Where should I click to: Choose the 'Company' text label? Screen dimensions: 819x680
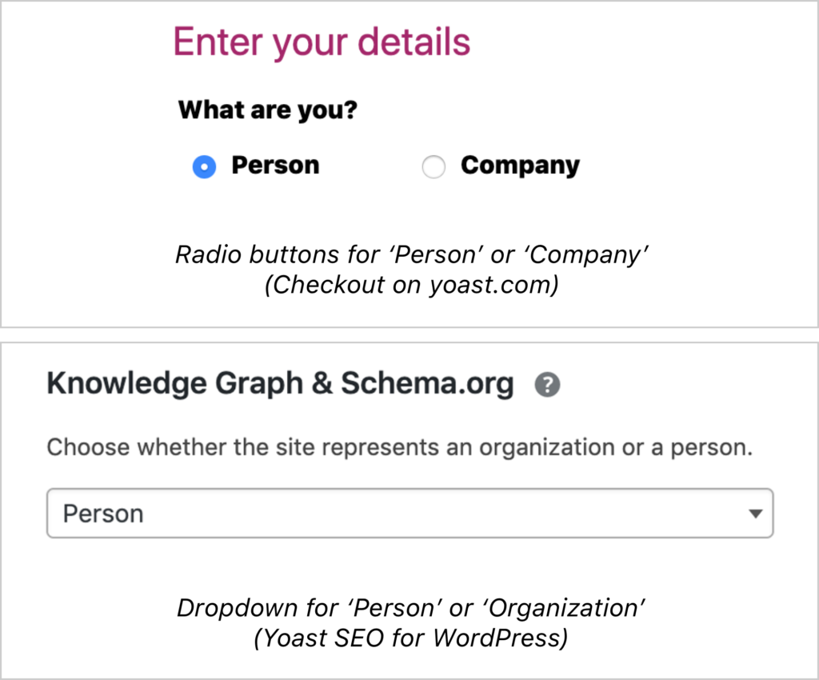[520, 166]
